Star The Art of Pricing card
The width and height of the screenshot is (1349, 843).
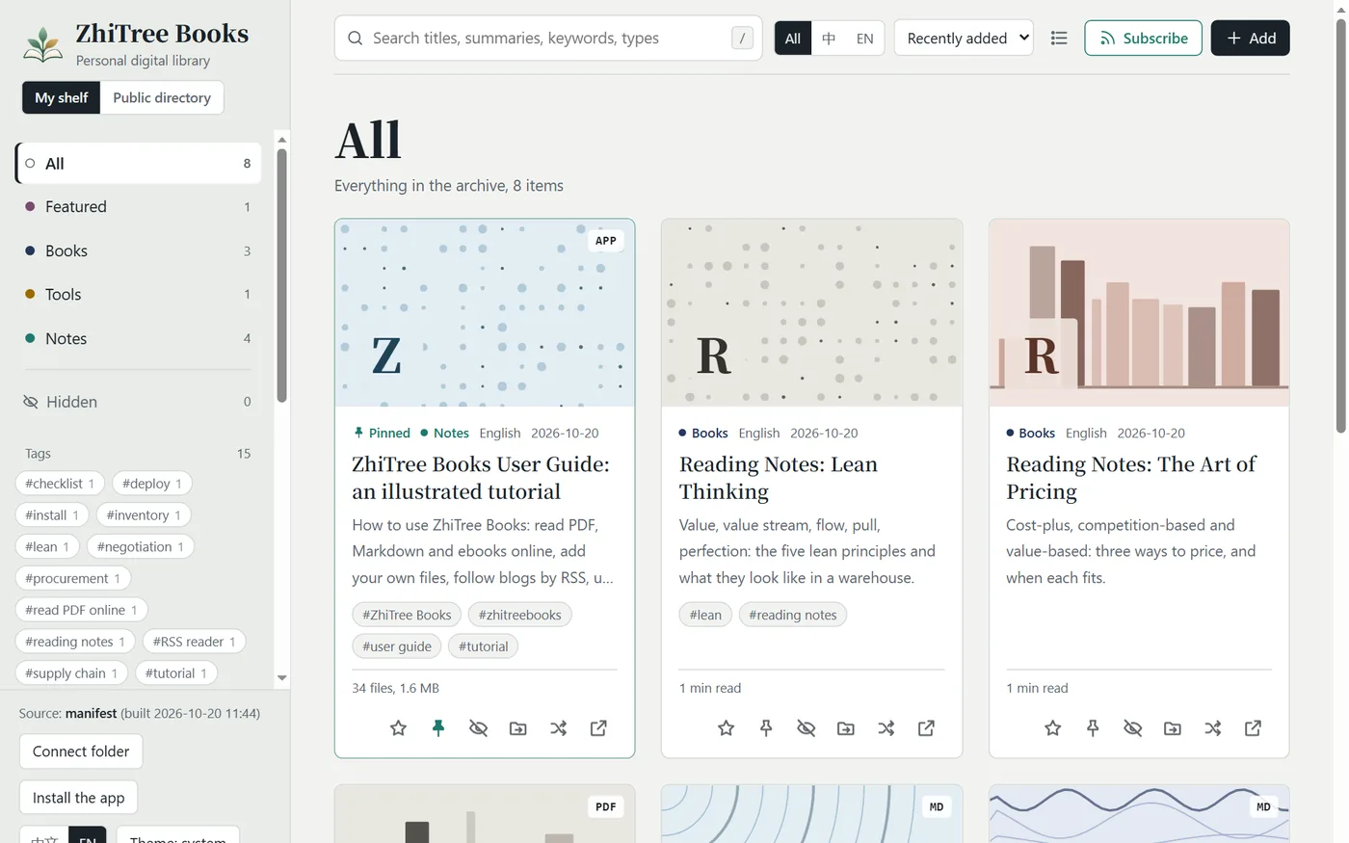[x=1052, y=728]
